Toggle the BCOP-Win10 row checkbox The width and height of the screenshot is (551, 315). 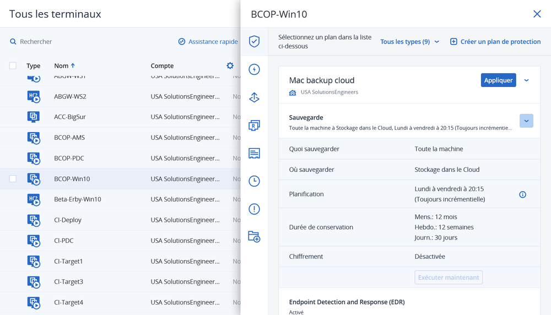click(x=13, y=179)
